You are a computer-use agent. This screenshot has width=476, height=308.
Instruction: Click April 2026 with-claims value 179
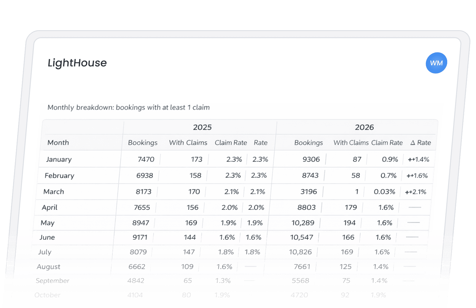coord(351,207)
